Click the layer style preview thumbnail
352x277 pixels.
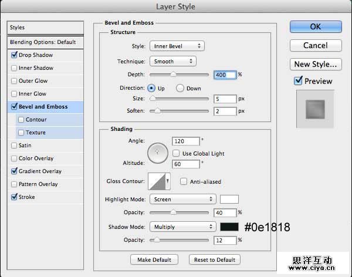[x=317, y=109]
